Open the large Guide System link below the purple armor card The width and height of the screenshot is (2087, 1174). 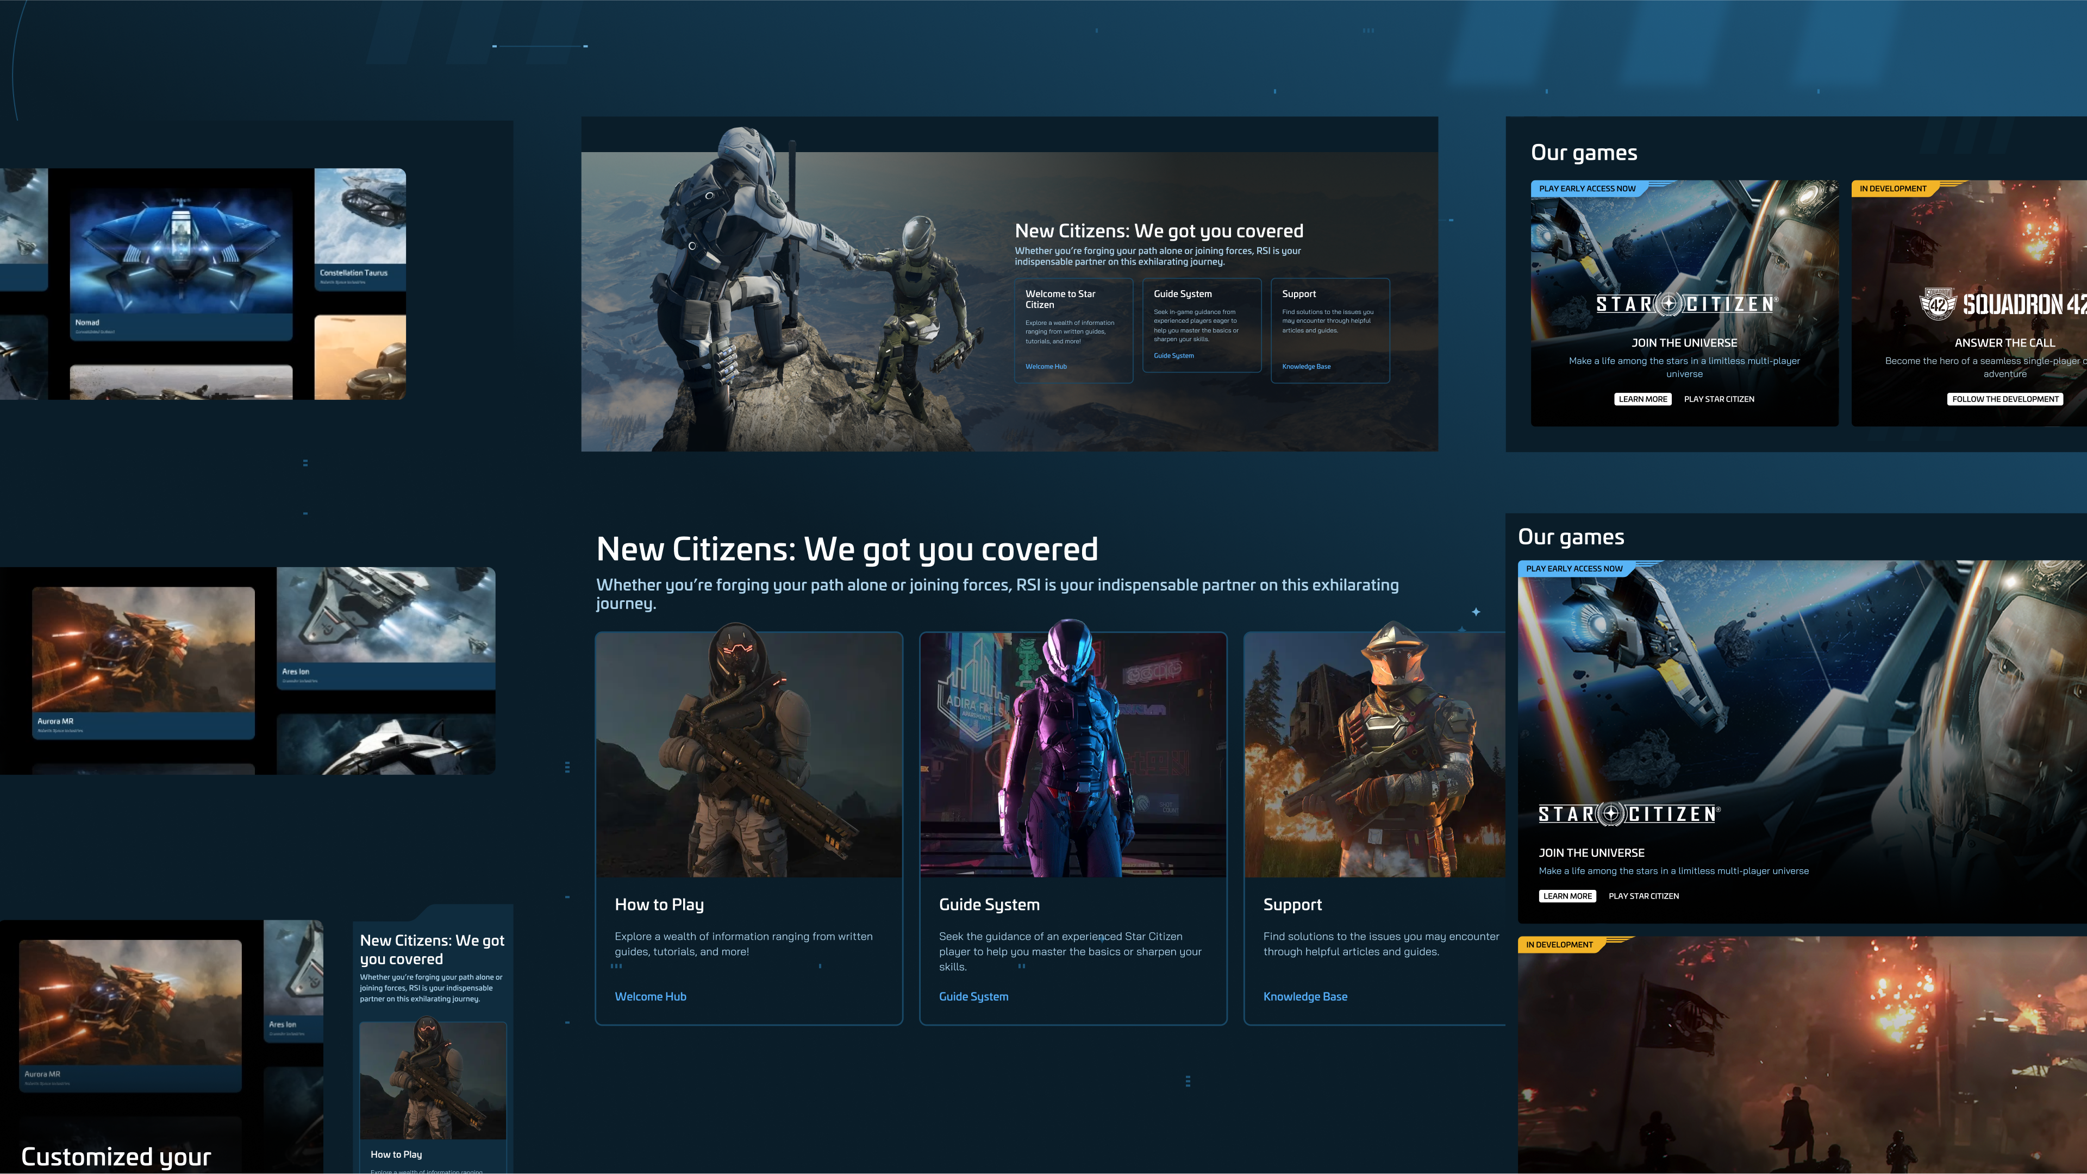pos(973,997)
